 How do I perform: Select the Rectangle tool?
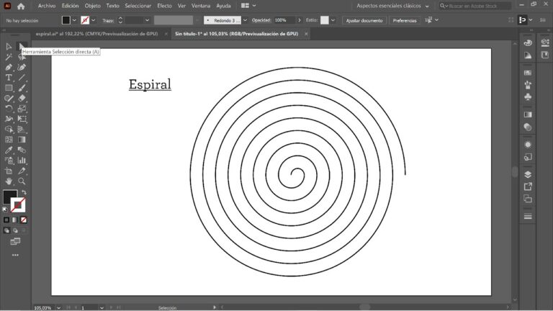tap(9, 88)
